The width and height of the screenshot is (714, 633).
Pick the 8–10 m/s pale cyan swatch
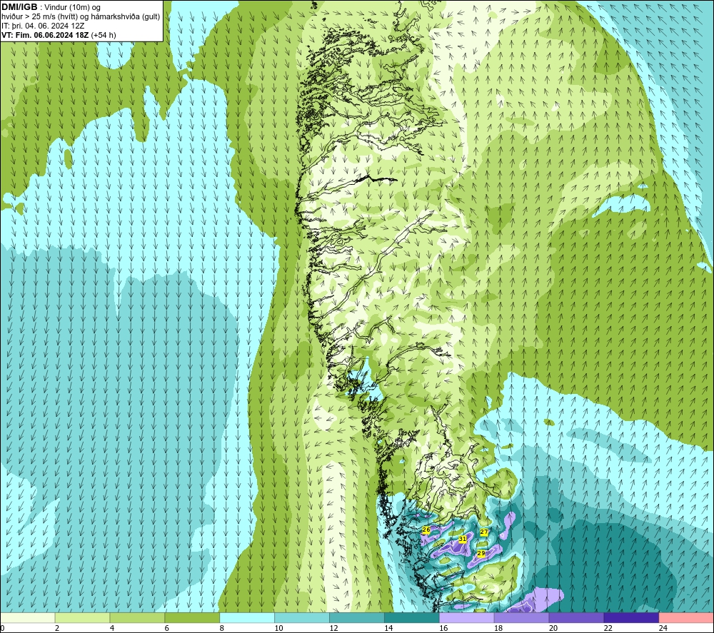click(247, 617)
